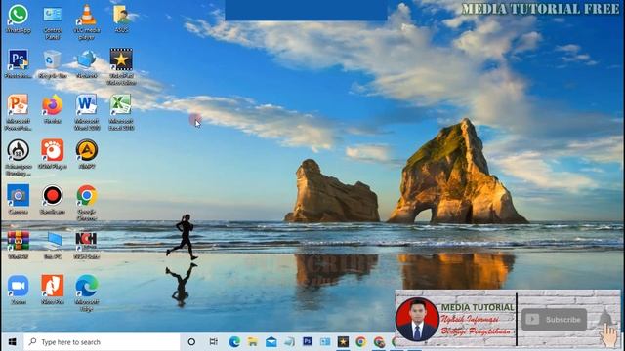Select the NCH Suite desktop shortcut
The width and height of the screenshot is (625, 351).
coord(87,245)
